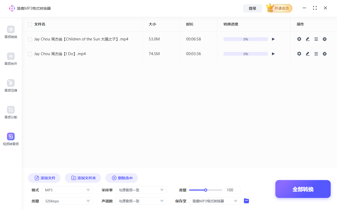
Task: Click the 添加文件夹 button
Action: click(83, 178)
